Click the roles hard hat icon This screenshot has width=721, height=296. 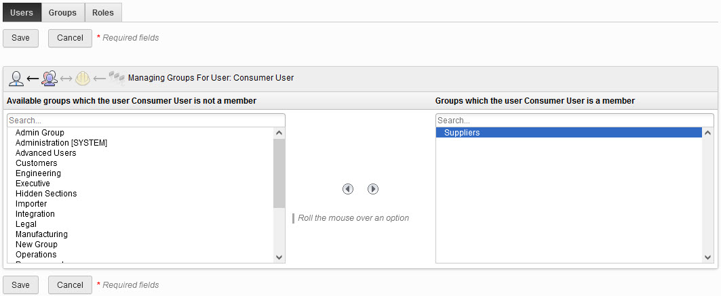[83, 78]
